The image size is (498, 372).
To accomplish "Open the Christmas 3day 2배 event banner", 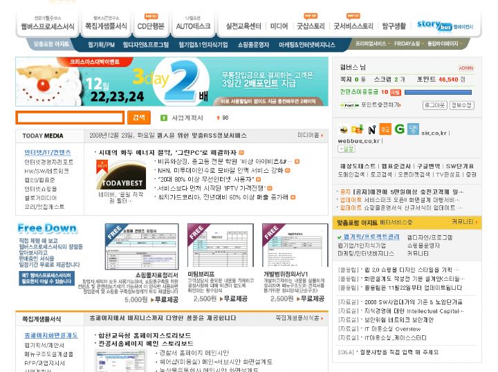I will [x=172, y=82].
